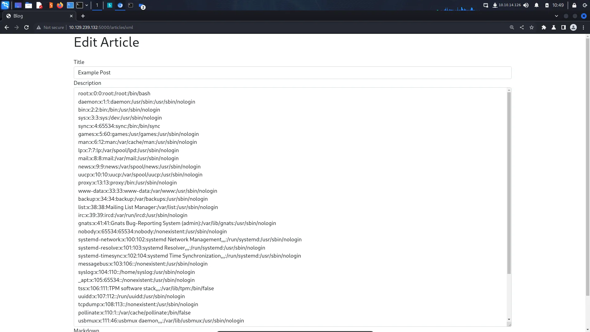
Task: Click the Edit Article heading
Action: tap(106, 42)
